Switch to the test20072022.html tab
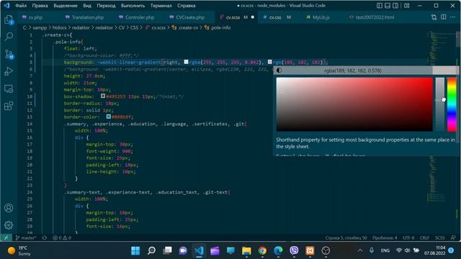 (375, 17)
